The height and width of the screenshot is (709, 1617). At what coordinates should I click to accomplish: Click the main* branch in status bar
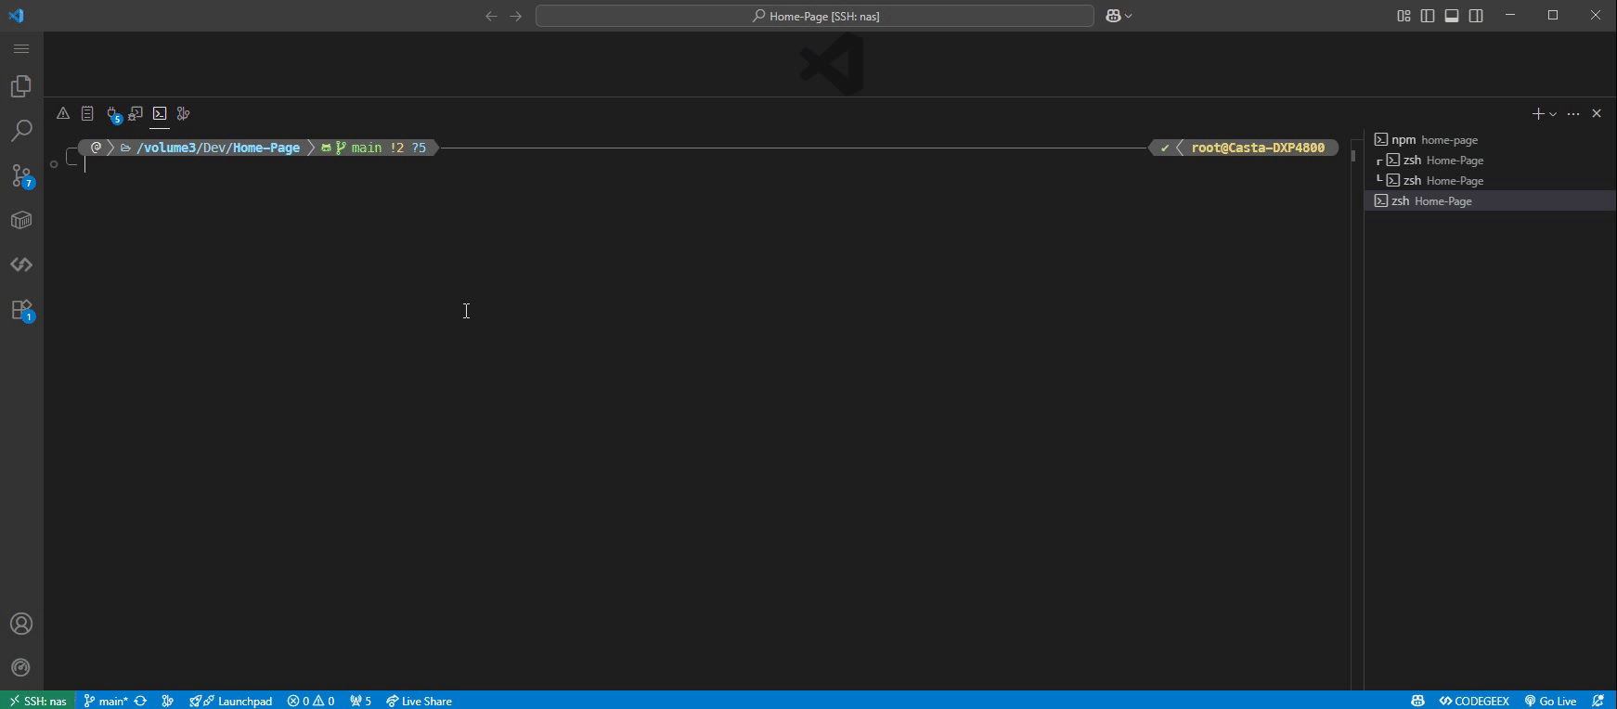point(106,701)
